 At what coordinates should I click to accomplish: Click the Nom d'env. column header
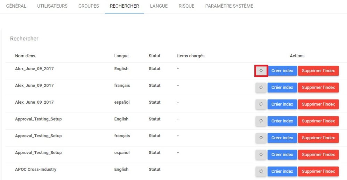coord(26,56)
